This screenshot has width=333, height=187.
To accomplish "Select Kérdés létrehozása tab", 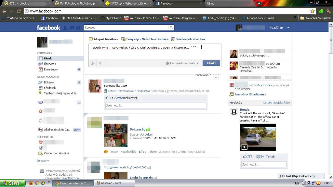I will click(188, 39).
